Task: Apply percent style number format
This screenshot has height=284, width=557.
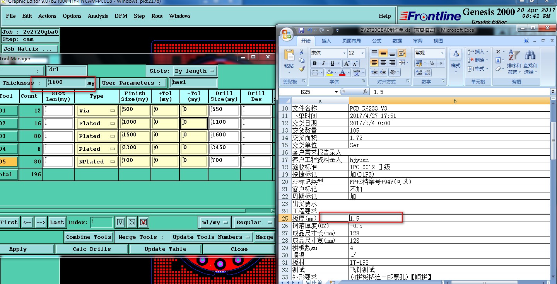Action: [x=432, y=63]
